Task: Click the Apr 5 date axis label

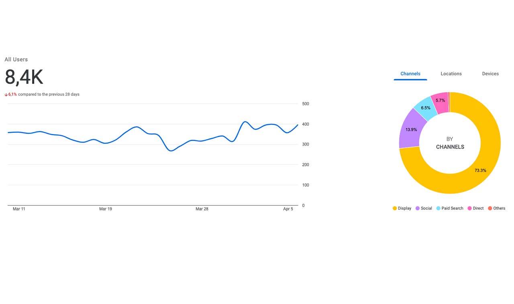Action: (288, 209)
